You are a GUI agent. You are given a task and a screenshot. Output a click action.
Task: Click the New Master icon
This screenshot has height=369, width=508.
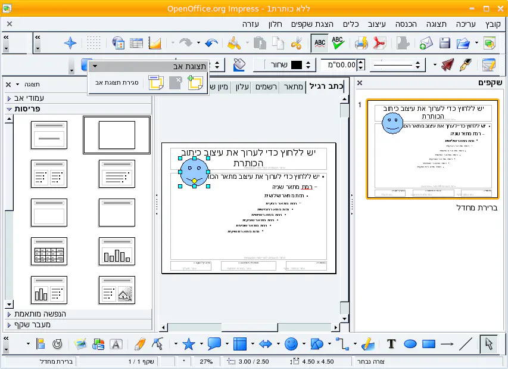click(x=195, y=83)
